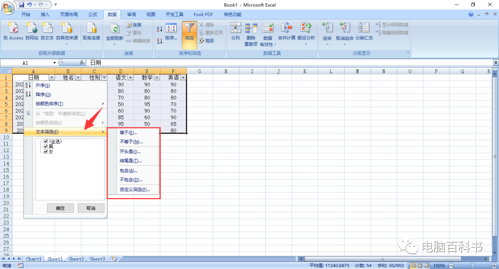The height and width of the screenshot is (269, 499).
Task: Adjust the zoom slider handle
Action: pos(473,265)
